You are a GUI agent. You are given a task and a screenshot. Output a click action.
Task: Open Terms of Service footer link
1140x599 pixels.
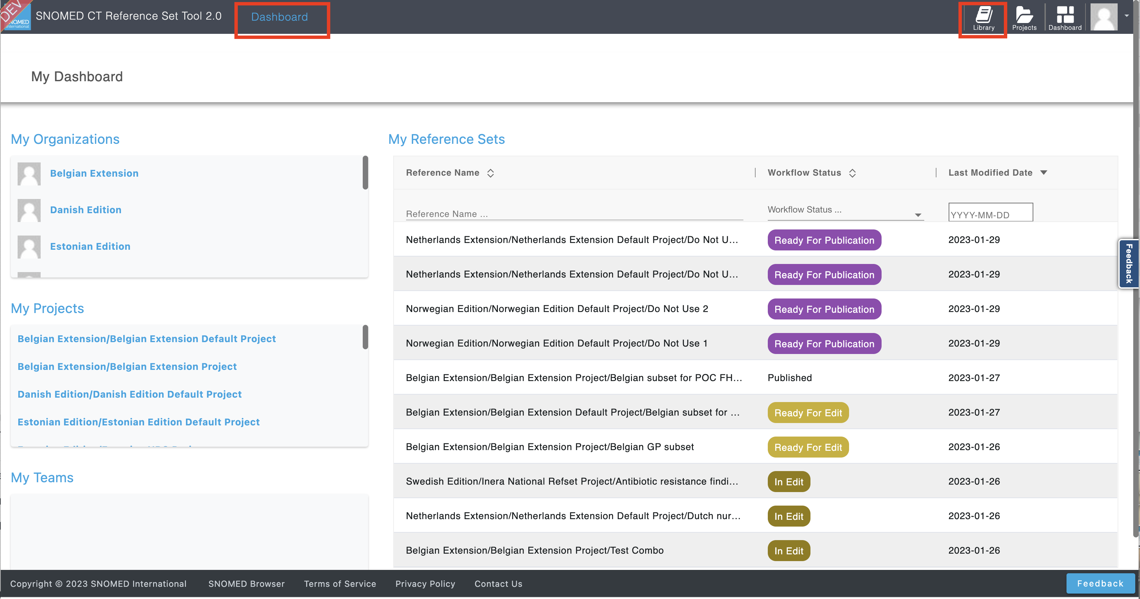pyautogui.click(x=340, y=583)
